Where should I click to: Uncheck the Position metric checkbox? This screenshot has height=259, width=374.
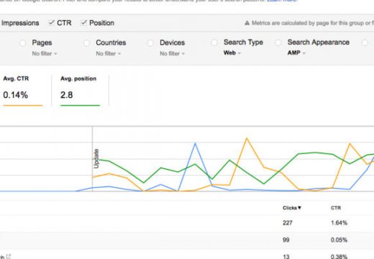pyautogui.click(x=83, y=23)
